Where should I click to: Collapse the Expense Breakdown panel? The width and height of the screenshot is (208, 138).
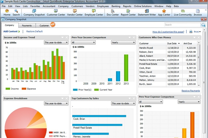(x=62, y=98)
